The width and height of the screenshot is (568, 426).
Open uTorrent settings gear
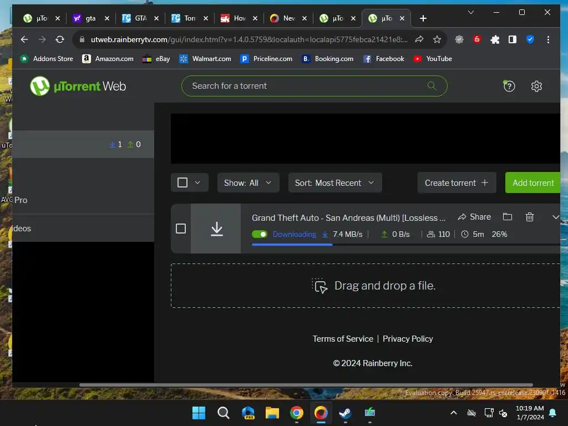coord(536,86)
